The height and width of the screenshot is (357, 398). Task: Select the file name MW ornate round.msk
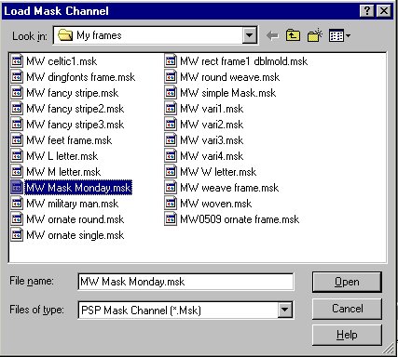pos(75,219)
